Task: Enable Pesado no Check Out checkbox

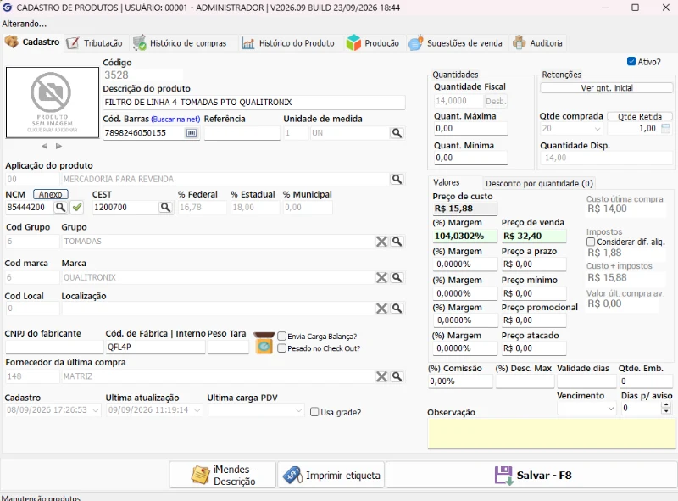Action: click(282, 348)
